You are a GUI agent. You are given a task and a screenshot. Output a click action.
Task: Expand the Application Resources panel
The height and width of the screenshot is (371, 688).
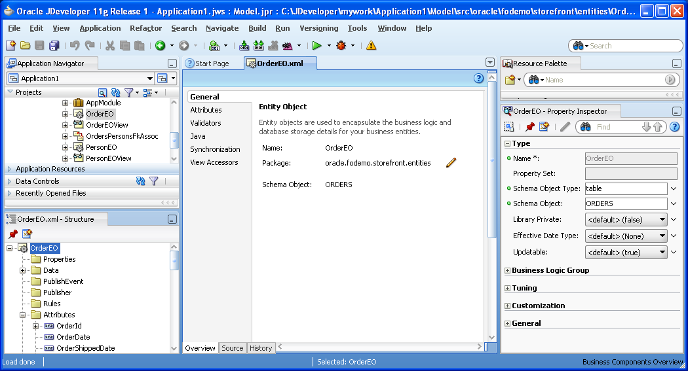(9, 169)
